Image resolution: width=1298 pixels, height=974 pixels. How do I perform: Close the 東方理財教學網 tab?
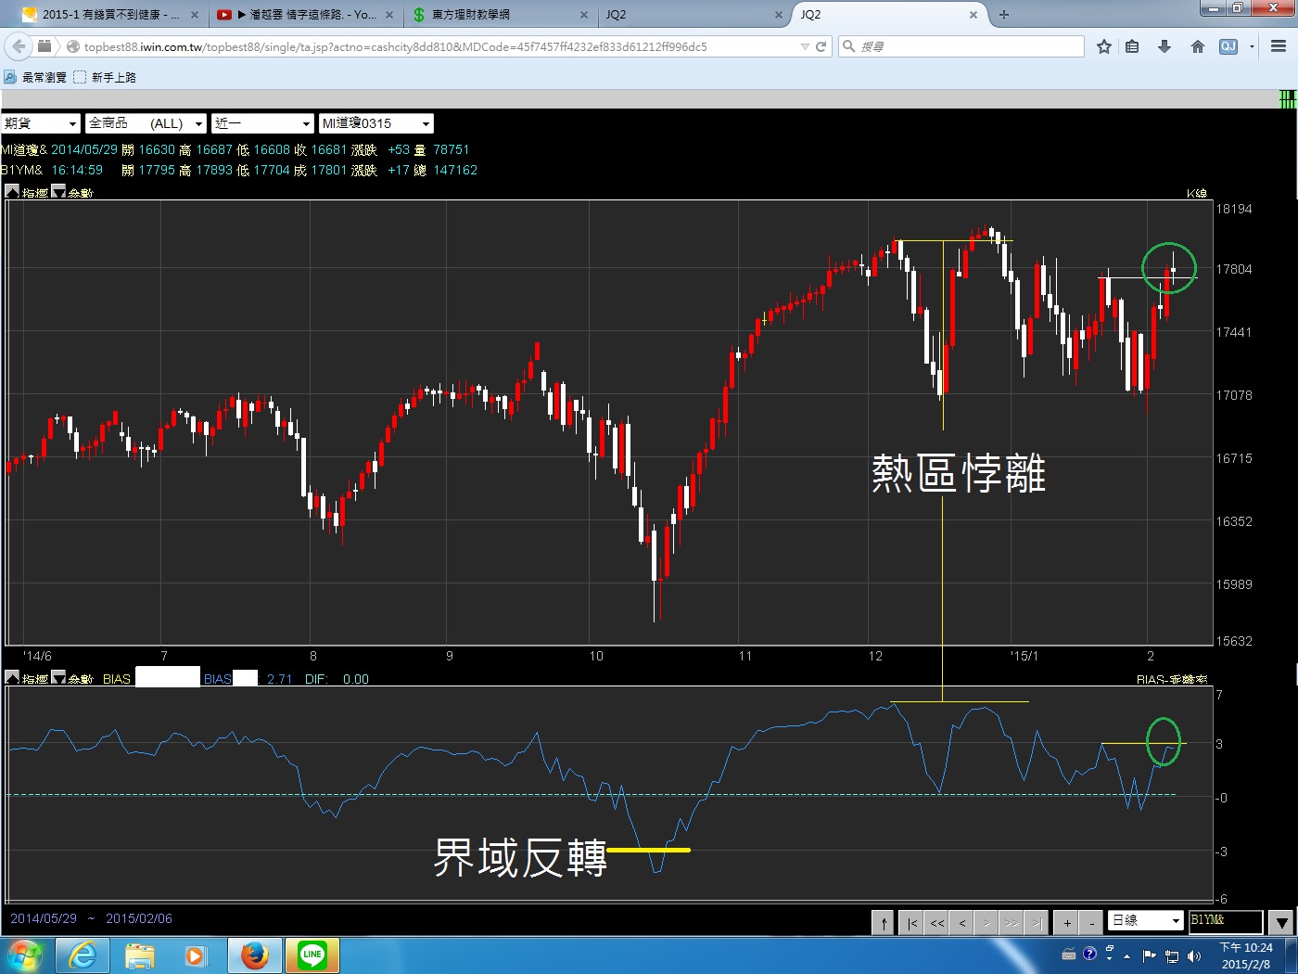(x=584, y=15)
